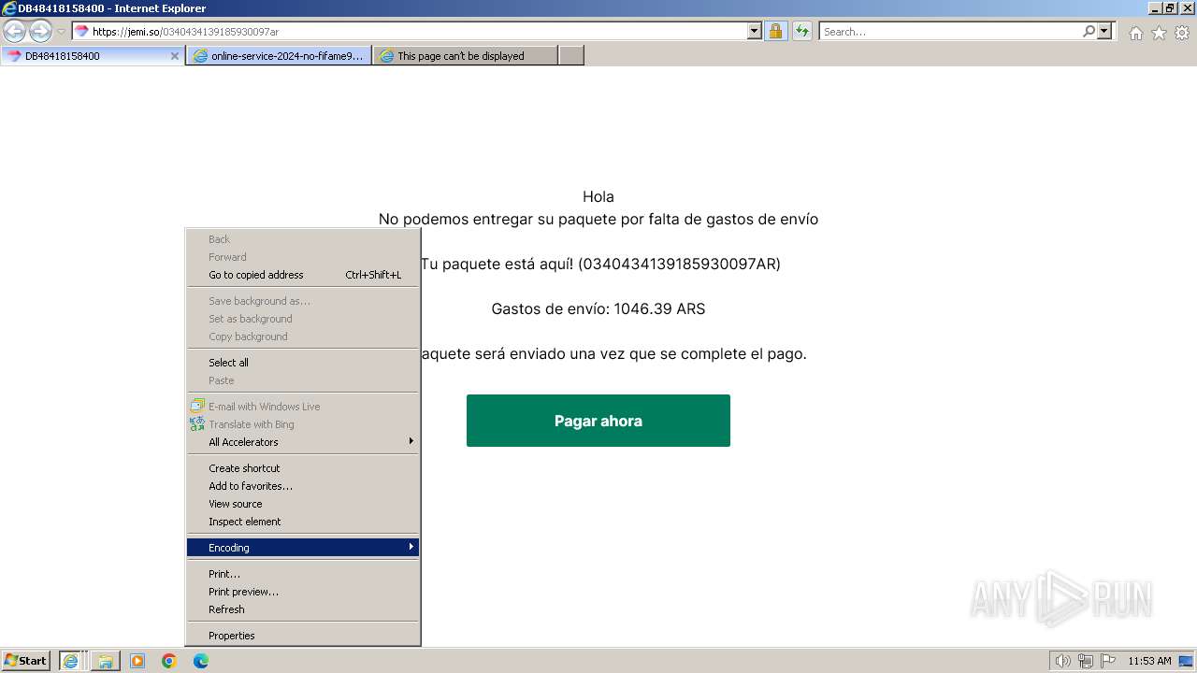Expand the 'All Accelerators' submenu
This screenshot has height=673, width=1197.
click(303, 442)
